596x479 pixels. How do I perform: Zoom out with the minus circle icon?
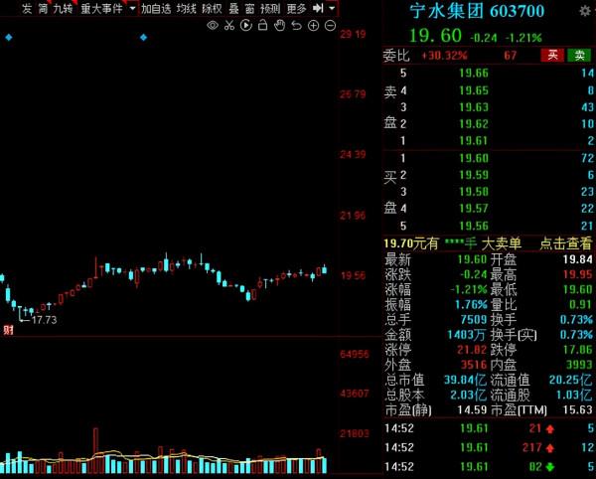click(329, 25)
